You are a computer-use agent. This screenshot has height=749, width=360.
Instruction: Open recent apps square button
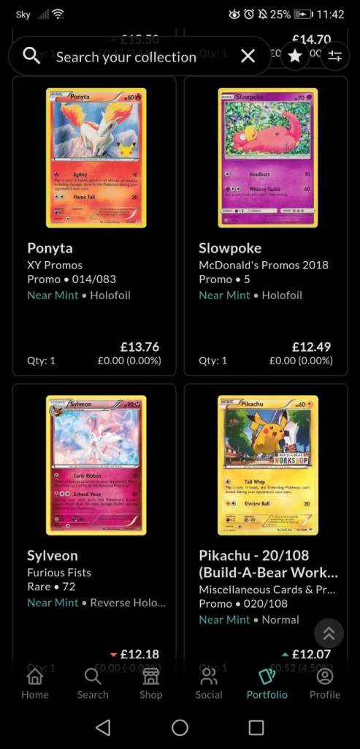[256, 728]
